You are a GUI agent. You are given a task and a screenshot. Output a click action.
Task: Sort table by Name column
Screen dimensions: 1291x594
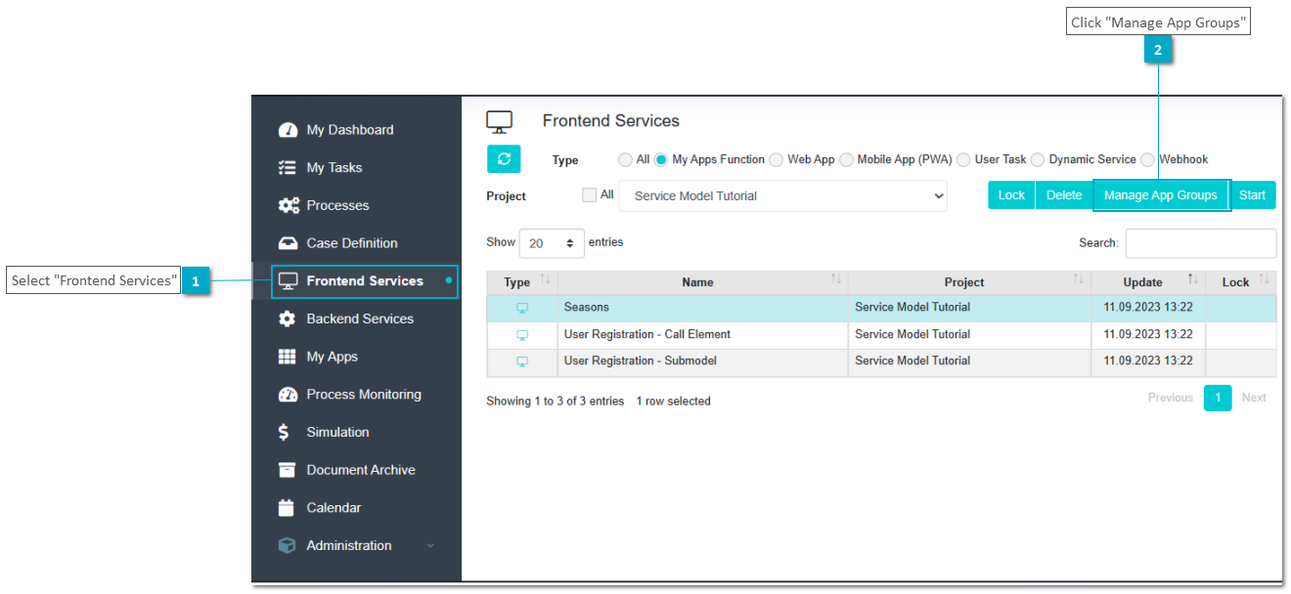point(702,282)
